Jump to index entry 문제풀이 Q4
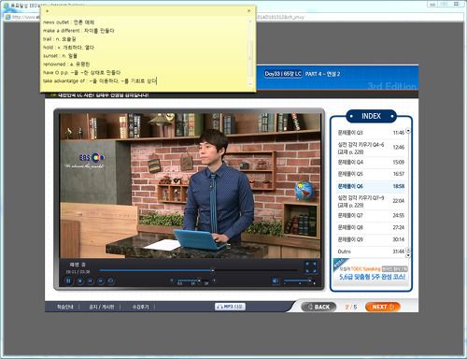The height and width of the screenshot is (359, 467). tap(371, 162)
